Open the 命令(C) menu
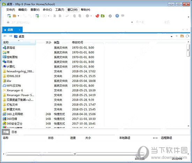The image size is (192, 163). click(x=47, y=10)
